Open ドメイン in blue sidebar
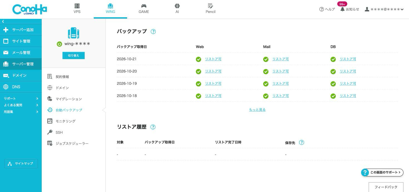This screenshot has width=409, height=192. 21,75
